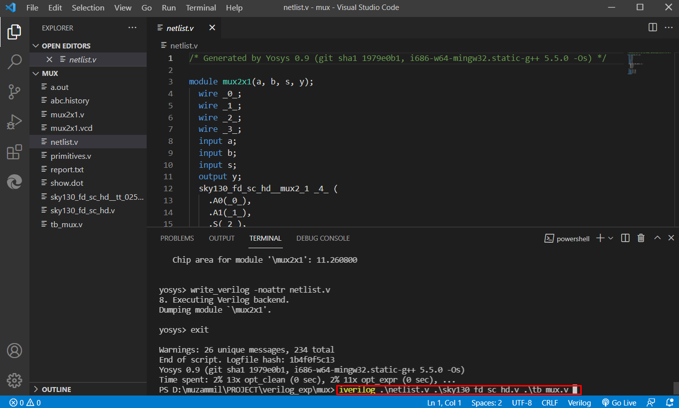Open errors and warnings status indicator

coord(25,403)
